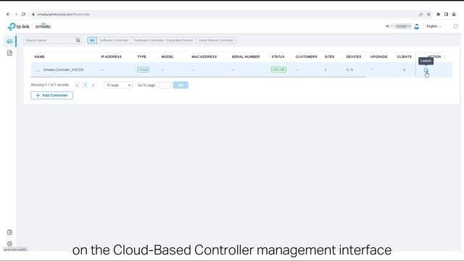Click the SERIAL NUMBER column header
The width and height of the screenshot is (464, 261).
[x=246, y=57]
